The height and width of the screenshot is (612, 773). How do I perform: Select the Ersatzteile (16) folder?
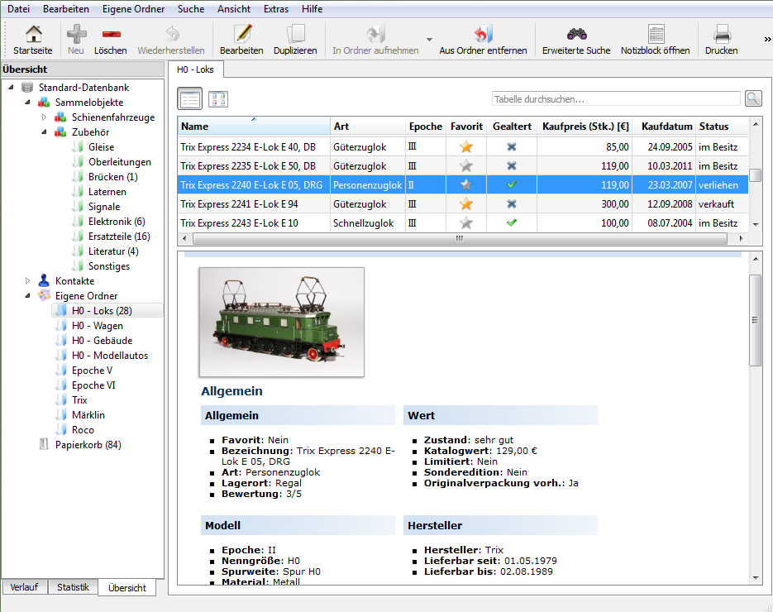point(119,237)
